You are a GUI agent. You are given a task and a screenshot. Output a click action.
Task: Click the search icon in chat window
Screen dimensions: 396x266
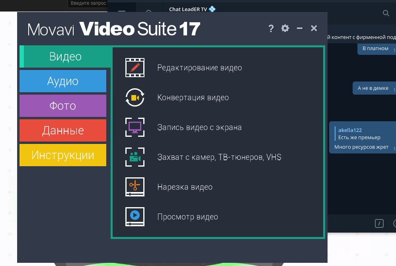point(386,13)
